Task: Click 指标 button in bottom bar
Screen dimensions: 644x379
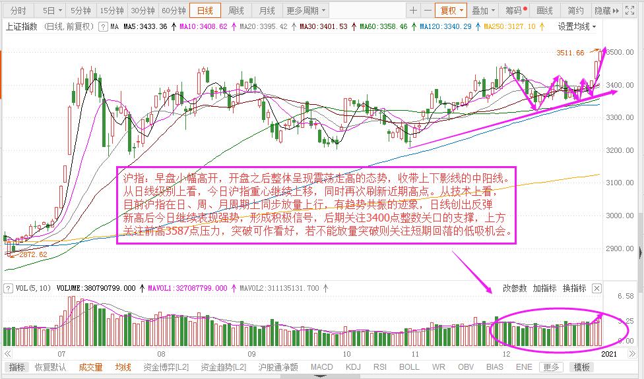Action: click(17, 367)
